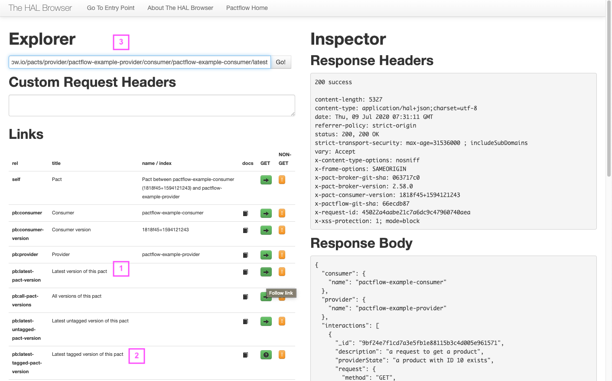The image size is (612, 381).
Task: View docs for pb:consumer-version
Action: click(246, 230)
